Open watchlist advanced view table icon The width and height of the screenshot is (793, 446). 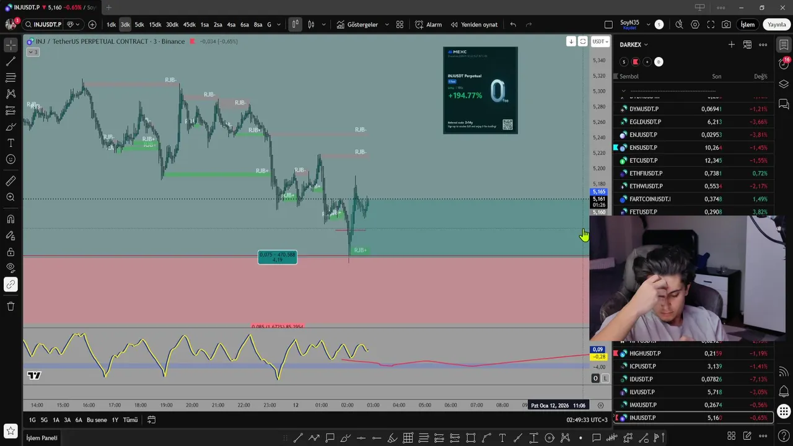point(747,45)
